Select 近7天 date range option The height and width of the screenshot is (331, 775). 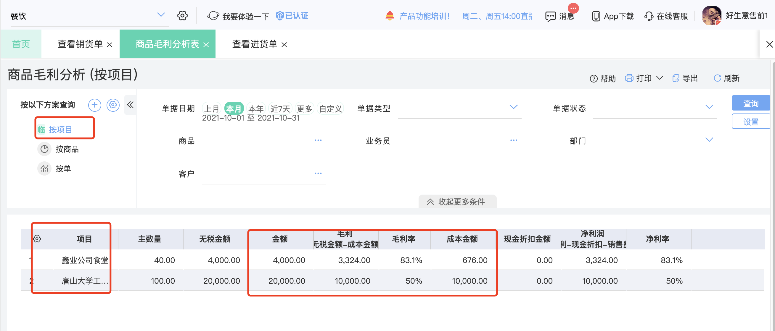tap(280, 108)
